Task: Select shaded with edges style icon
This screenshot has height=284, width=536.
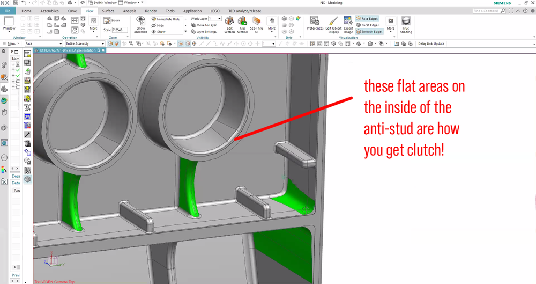Action: pyautogui.click(x=284, y=18)
